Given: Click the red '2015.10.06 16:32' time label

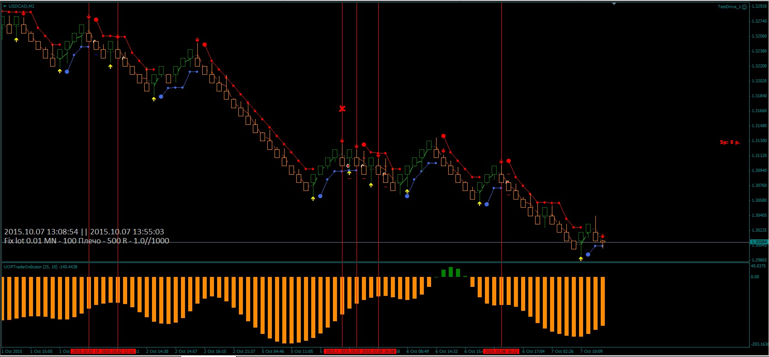Looking at the screenshot, I should coord(501,351).
